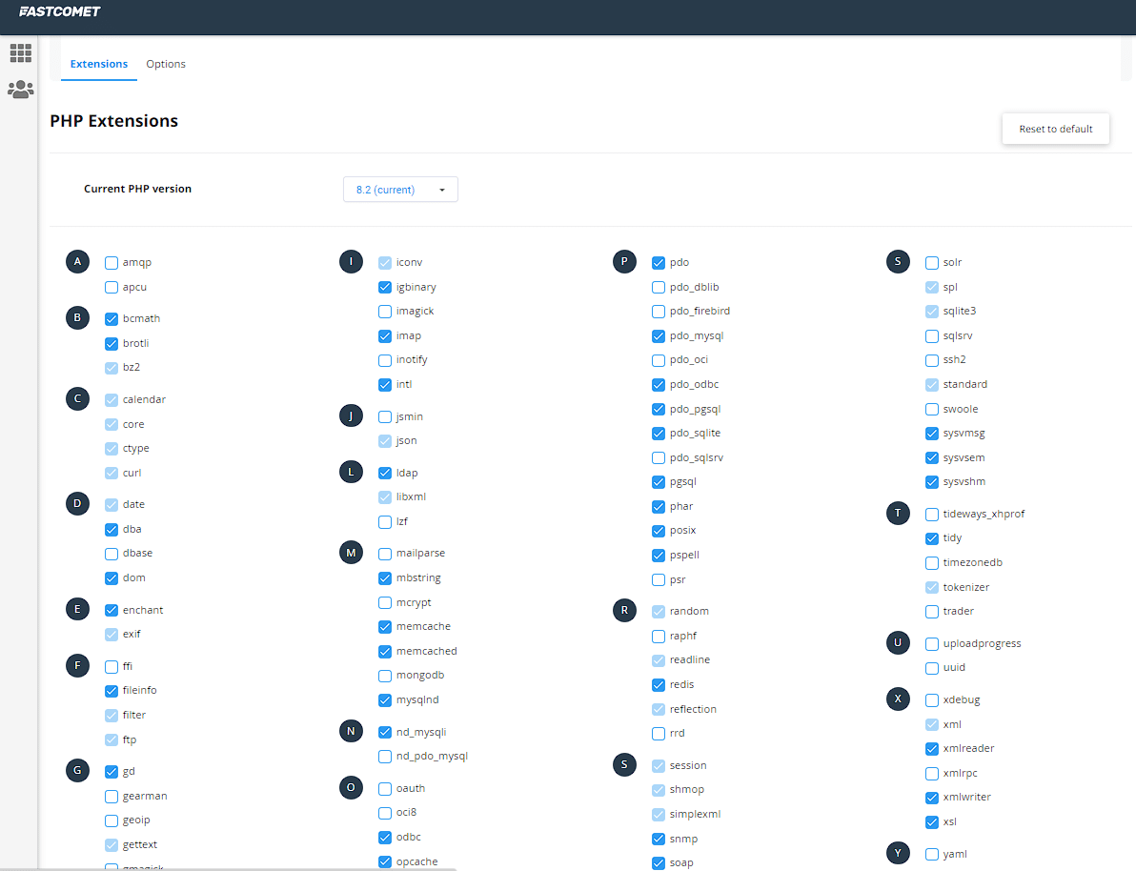This screenshot has height=871, width=1136.
Task: Enable the gearman extension
Action: (112, 797)
